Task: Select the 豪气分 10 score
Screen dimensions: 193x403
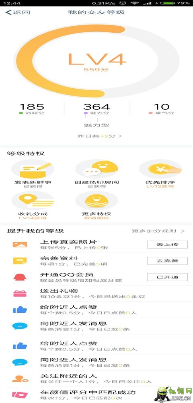Action: 162,109
